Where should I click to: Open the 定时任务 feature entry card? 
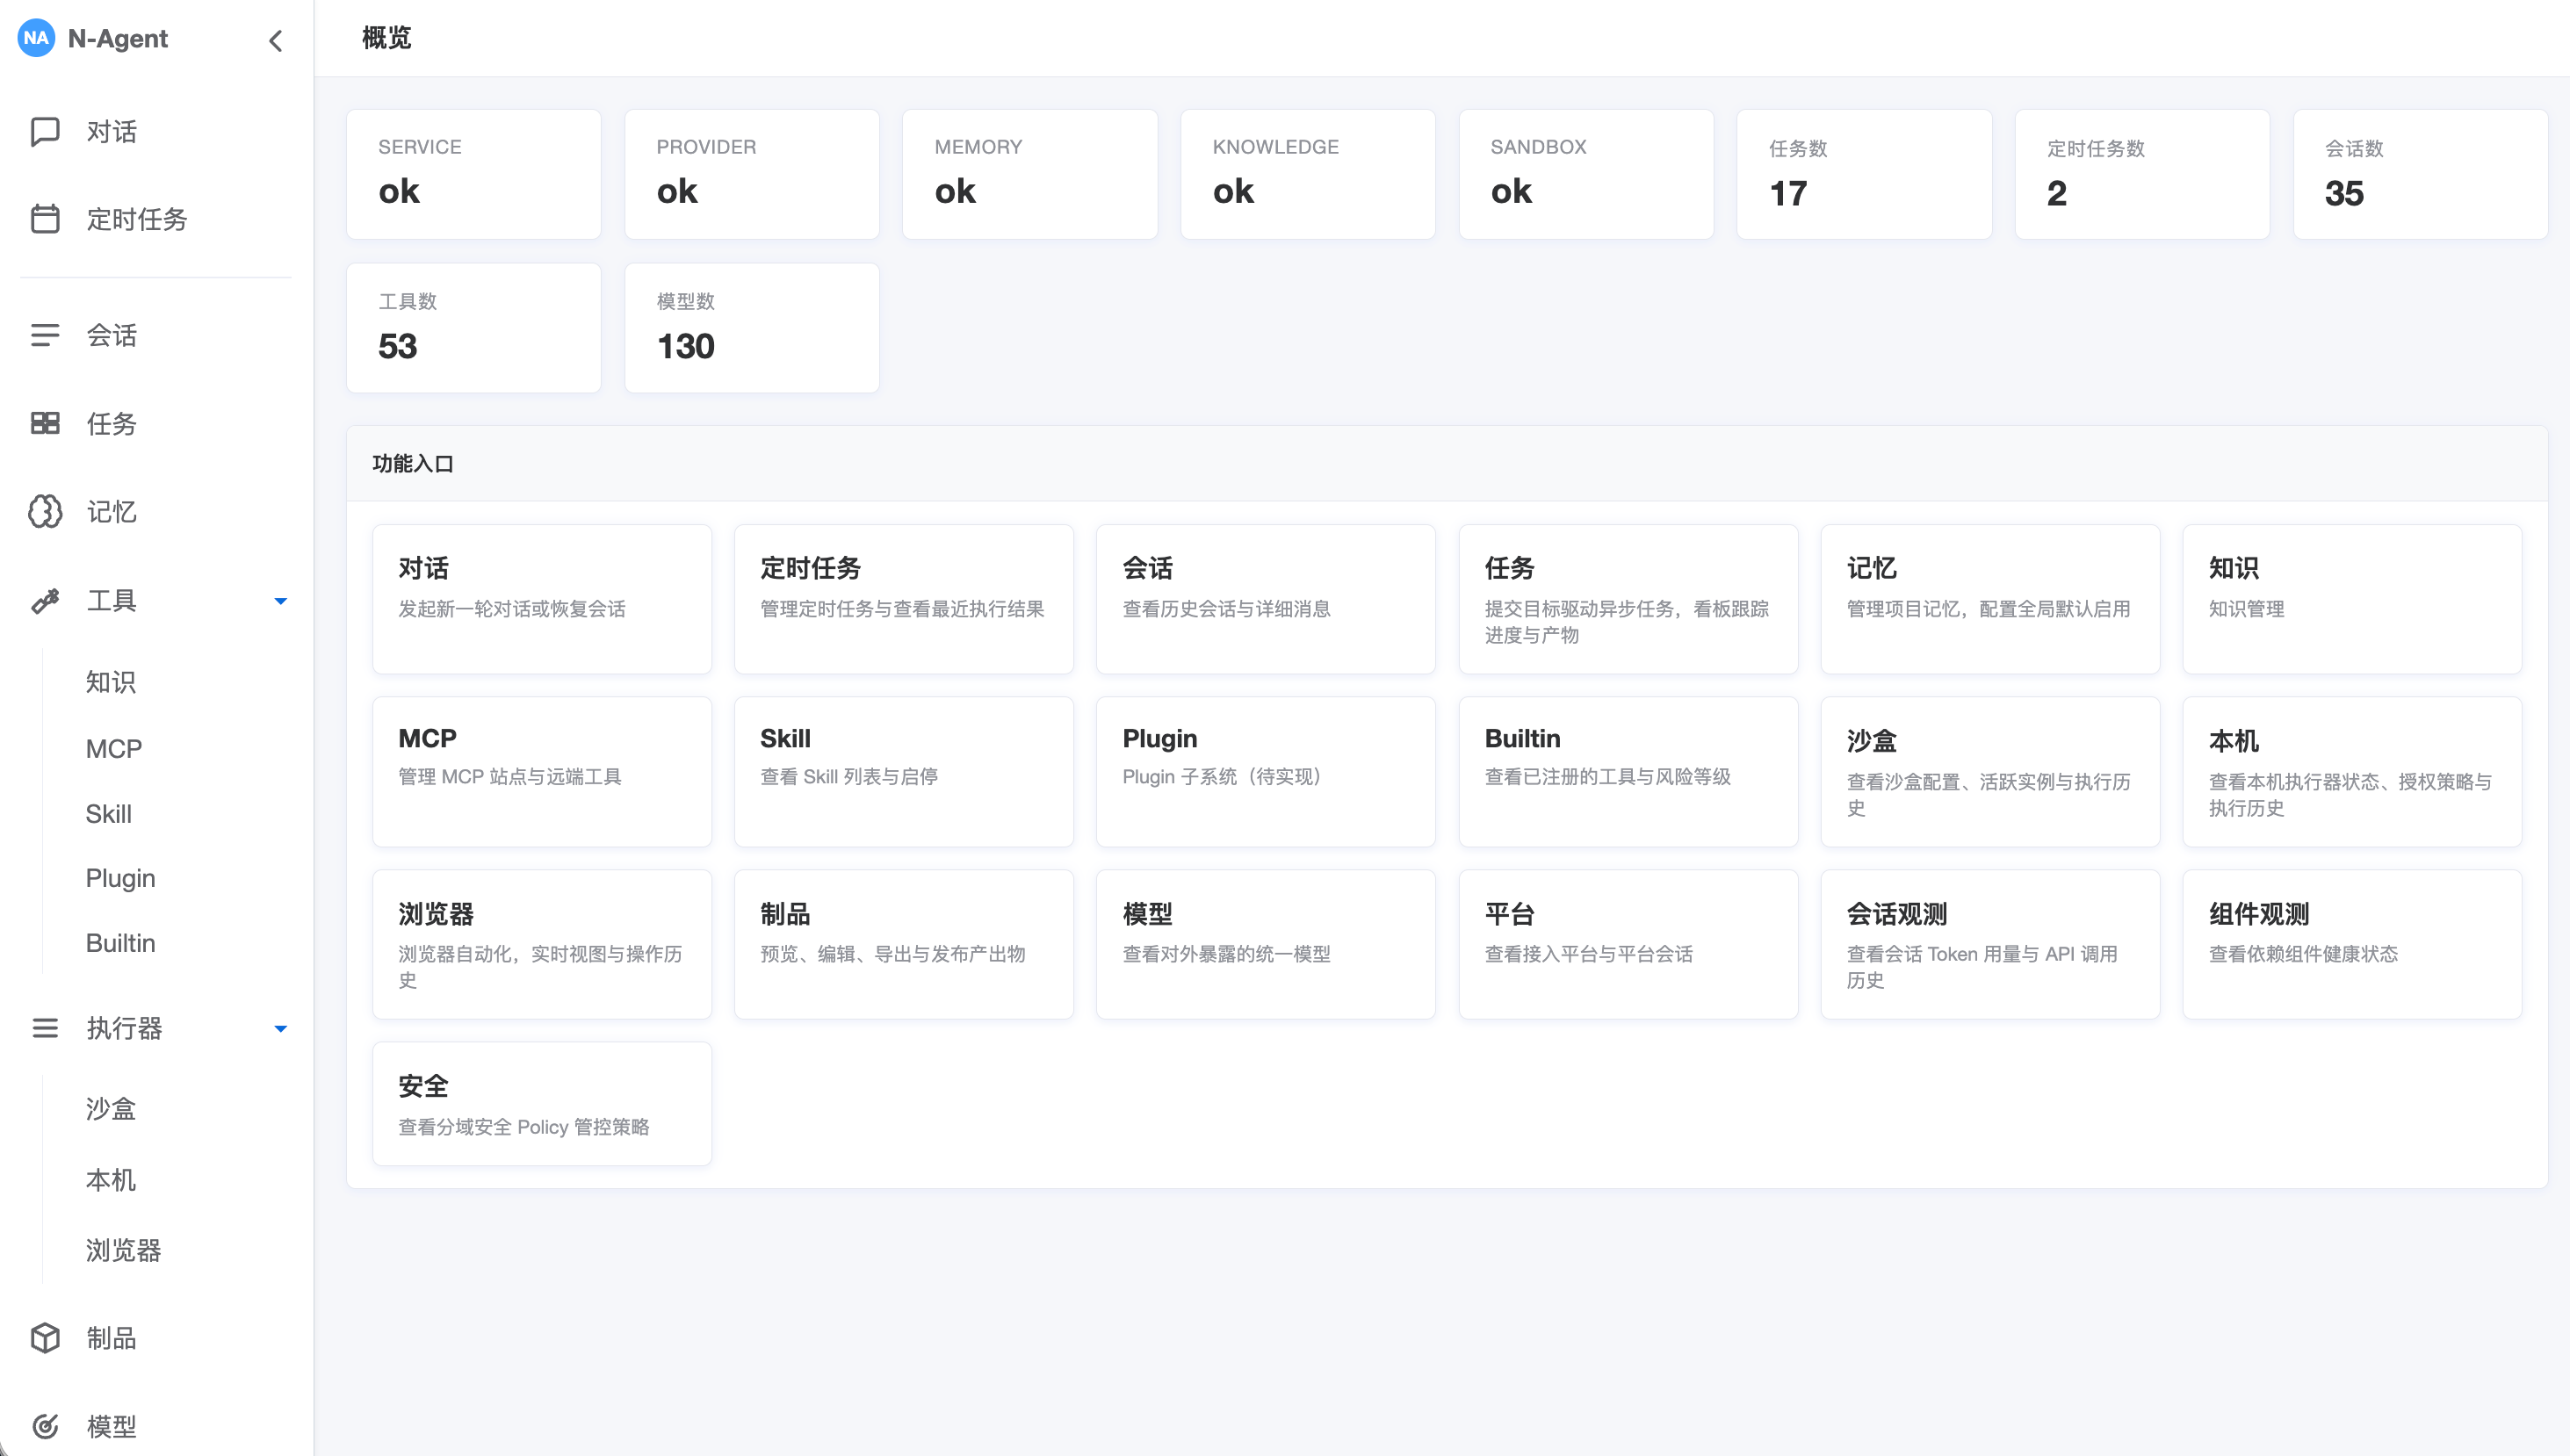tap(904, 599)
